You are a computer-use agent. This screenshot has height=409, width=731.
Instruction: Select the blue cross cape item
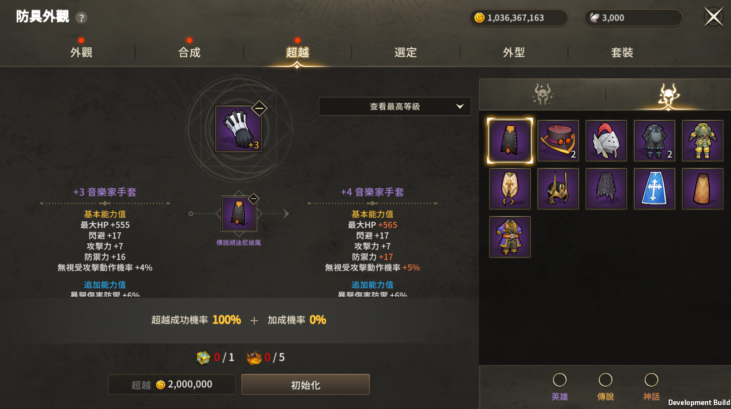[x=655, y=189]
